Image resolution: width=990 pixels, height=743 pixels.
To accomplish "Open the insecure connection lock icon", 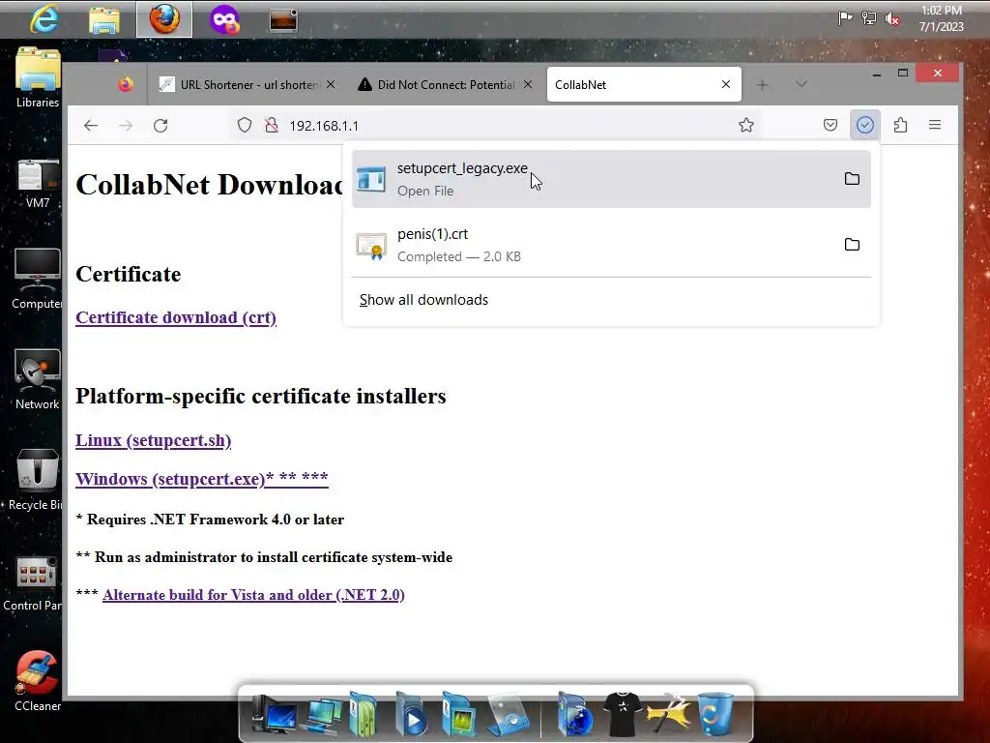I will coord(272,125).
